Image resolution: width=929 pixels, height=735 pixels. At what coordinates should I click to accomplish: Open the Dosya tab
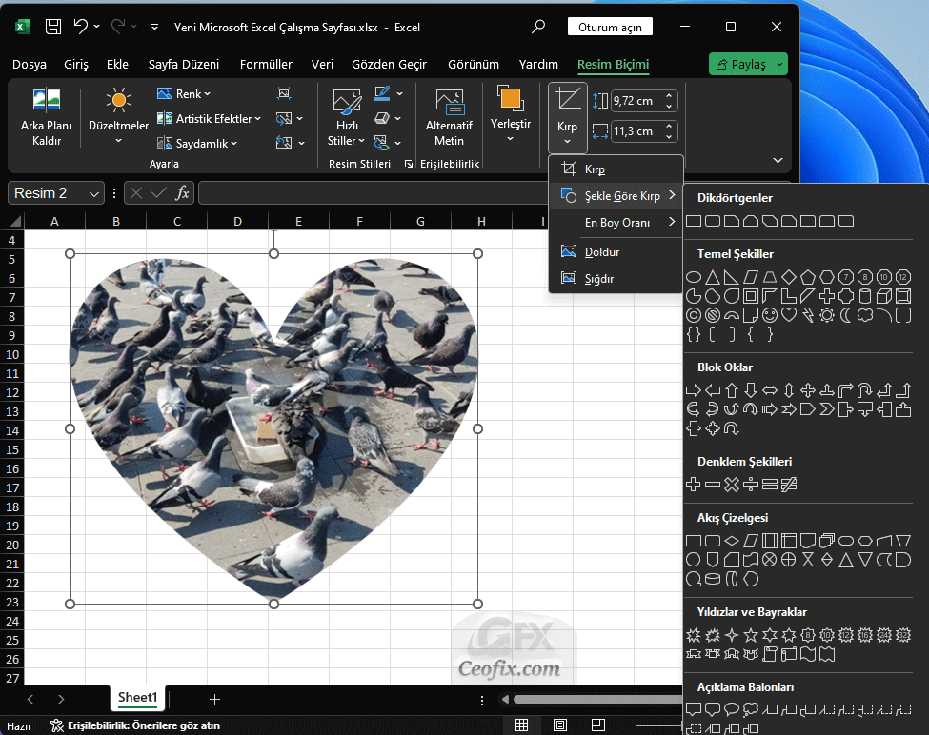[29, 64]
